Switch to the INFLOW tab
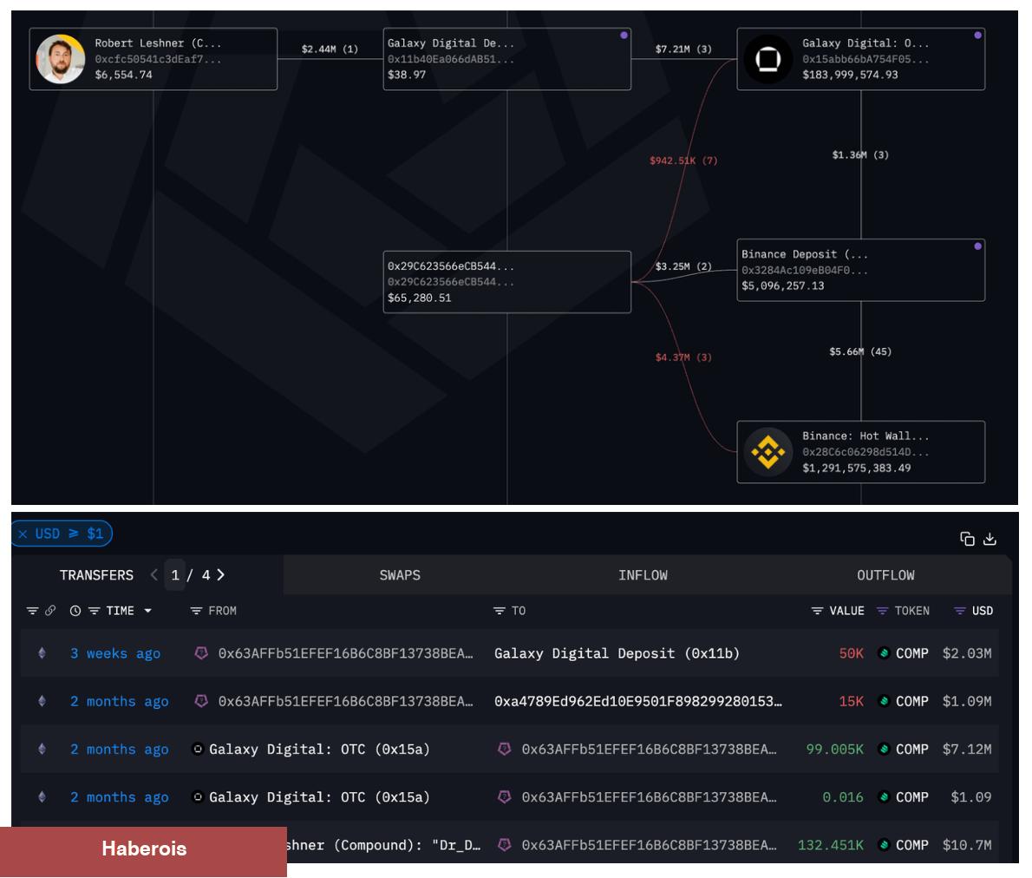The height and width of the screenshot is (878, 1032). [x=643, y=575]
